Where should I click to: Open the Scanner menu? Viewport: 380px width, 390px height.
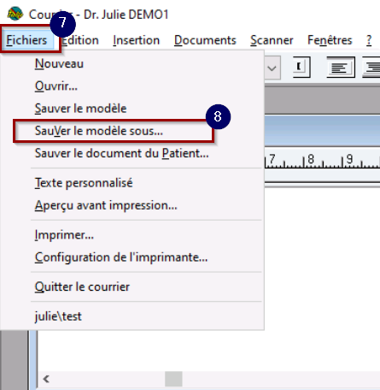[272, 40]
